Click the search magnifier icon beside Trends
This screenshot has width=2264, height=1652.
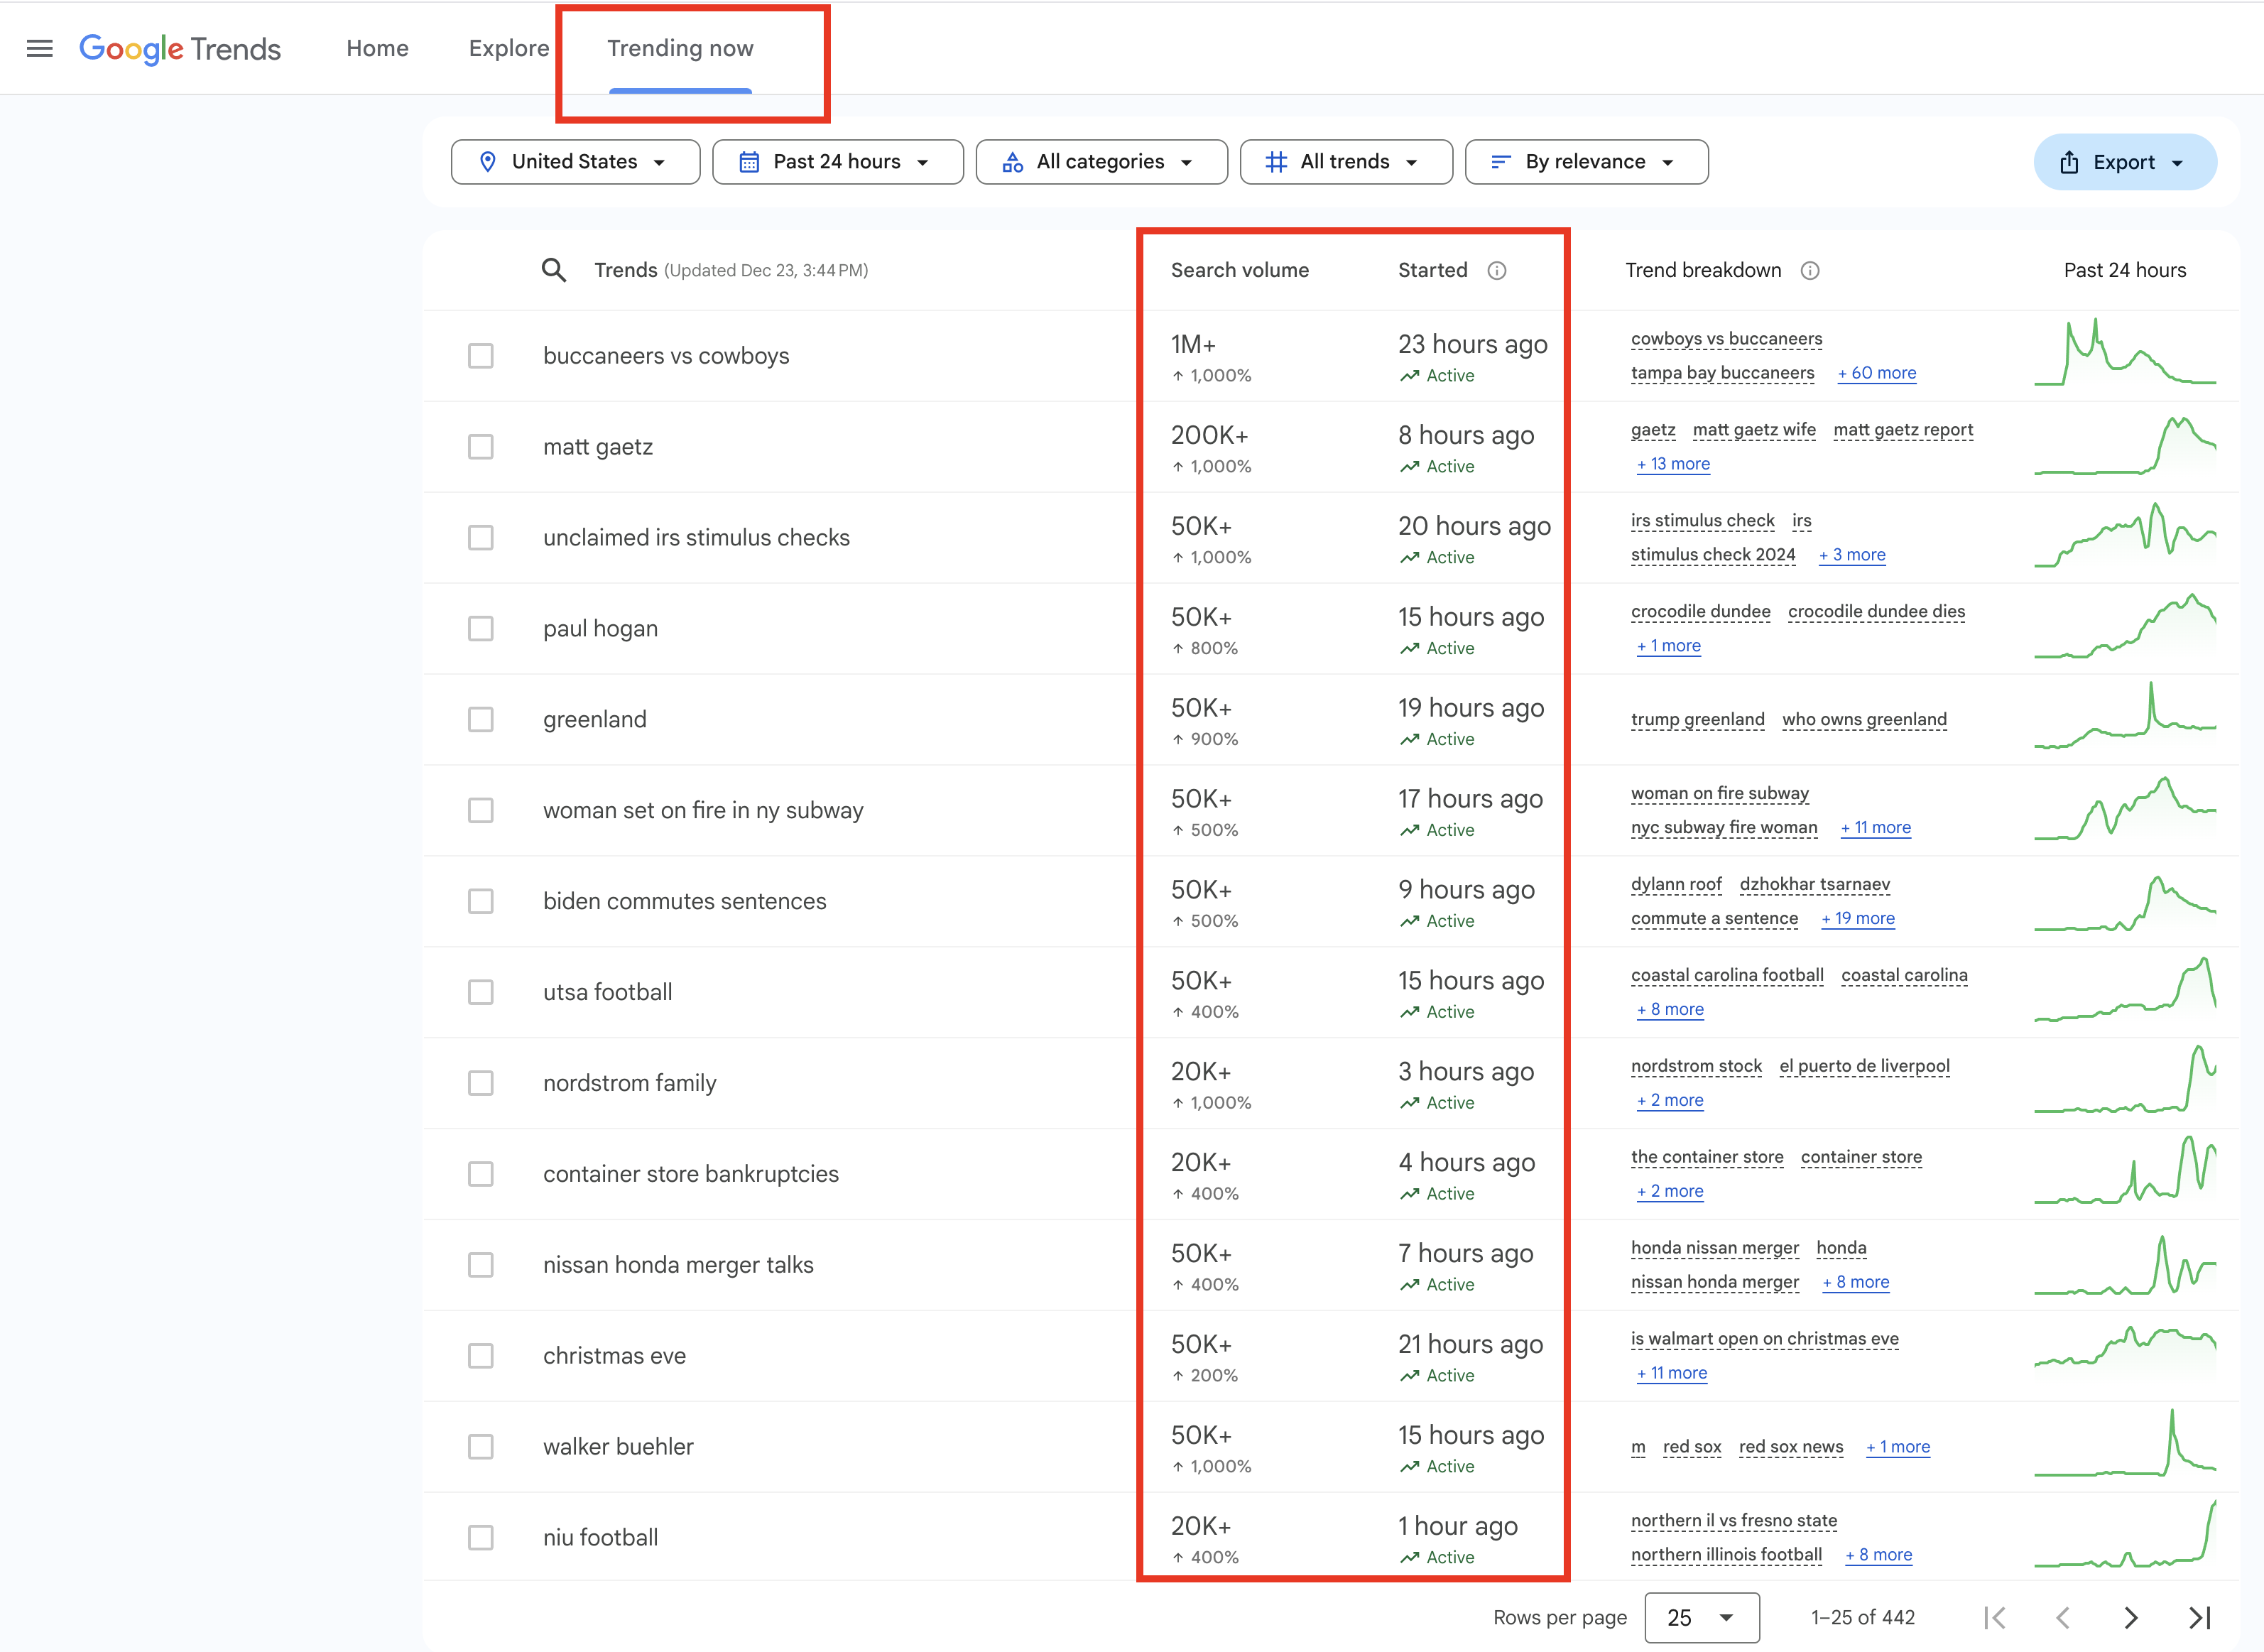(554, 270)
